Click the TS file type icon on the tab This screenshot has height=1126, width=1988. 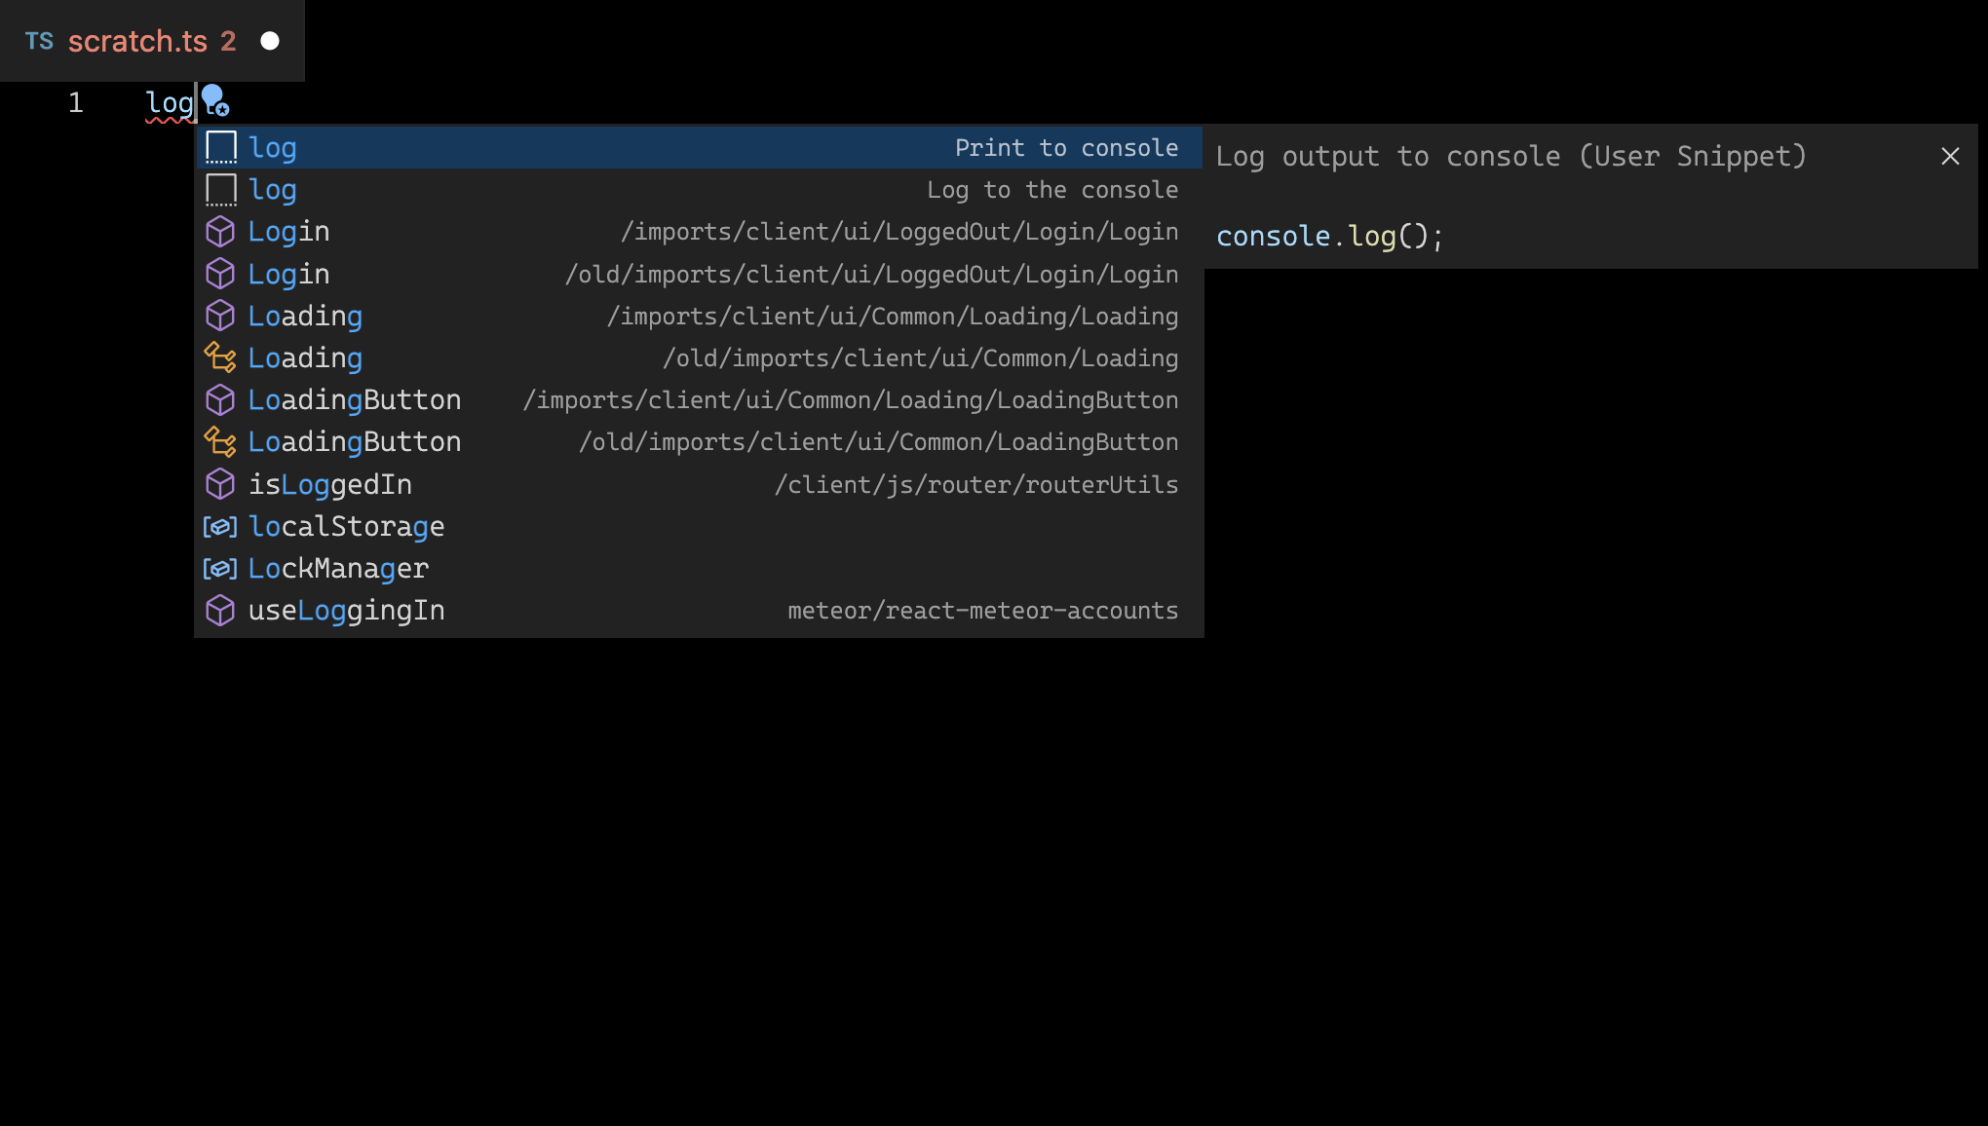click(x=41, y=40)
